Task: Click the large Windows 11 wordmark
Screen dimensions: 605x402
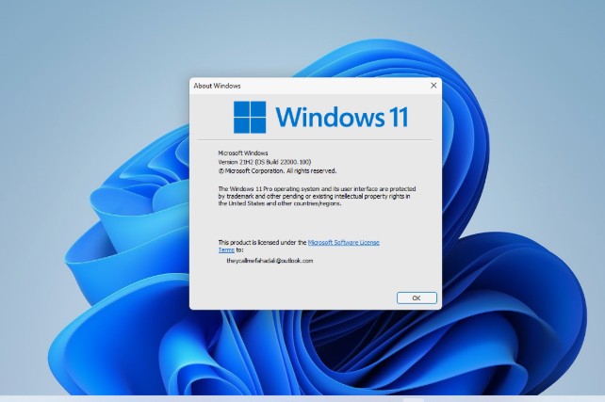Action: tap(343, 119)
